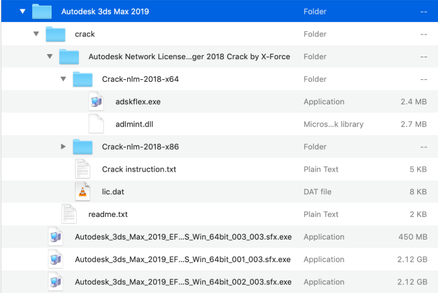The image size is (438, 293).
Task: Select the Win_64bit_003_003.sfx.exe file name
Action: [x=183, y=236]
